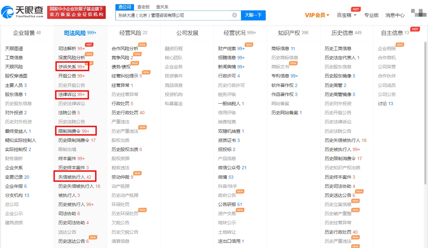The width and height of the screenshot is (428, 248).
Task: Click the company name search field
Action: 174,15
